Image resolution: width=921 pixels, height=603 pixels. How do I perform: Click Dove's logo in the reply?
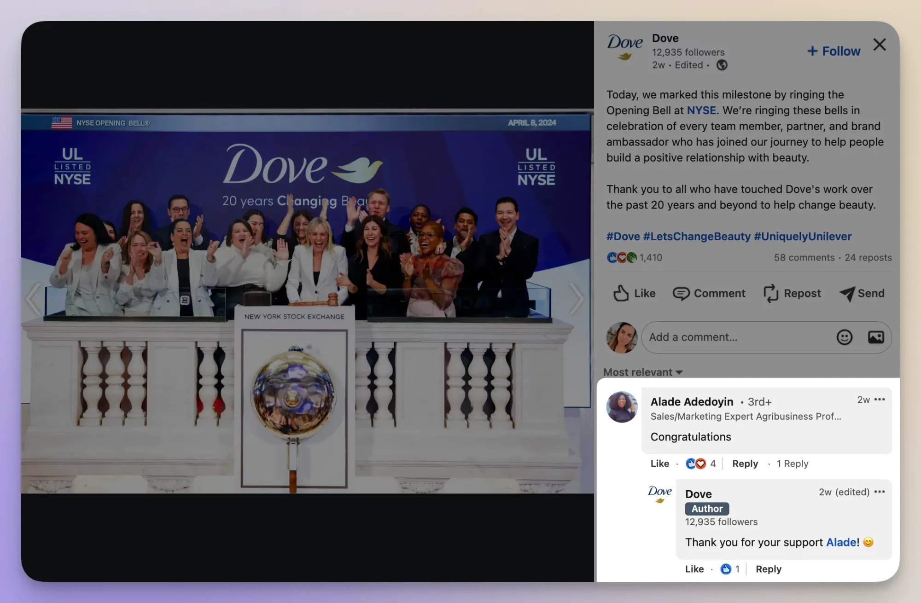659,494
